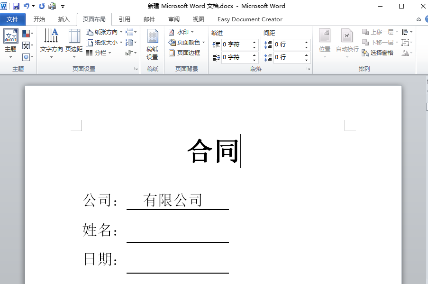Click the spacing before input field
The height and width of the screenshot is (284, 428).
[289, 44]
